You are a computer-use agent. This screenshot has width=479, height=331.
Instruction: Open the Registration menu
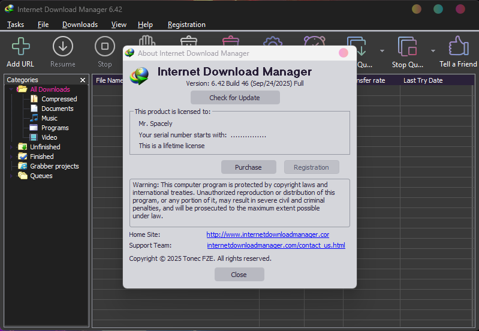tap(186, 25)
